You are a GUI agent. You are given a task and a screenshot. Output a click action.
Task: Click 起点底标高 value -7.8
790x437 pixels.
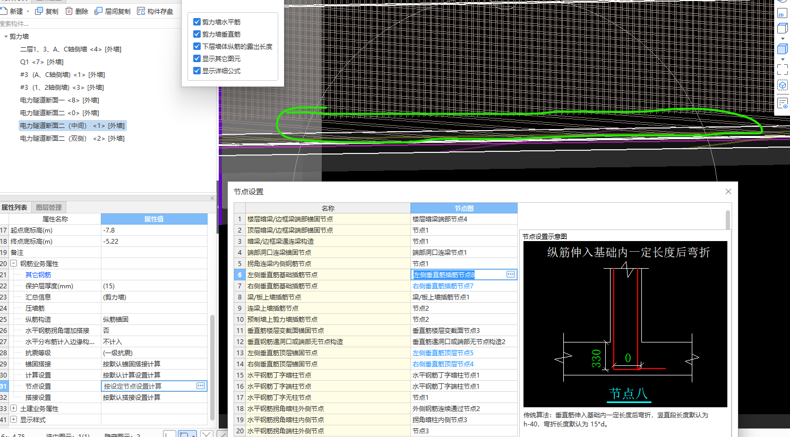tap(154, 230)
